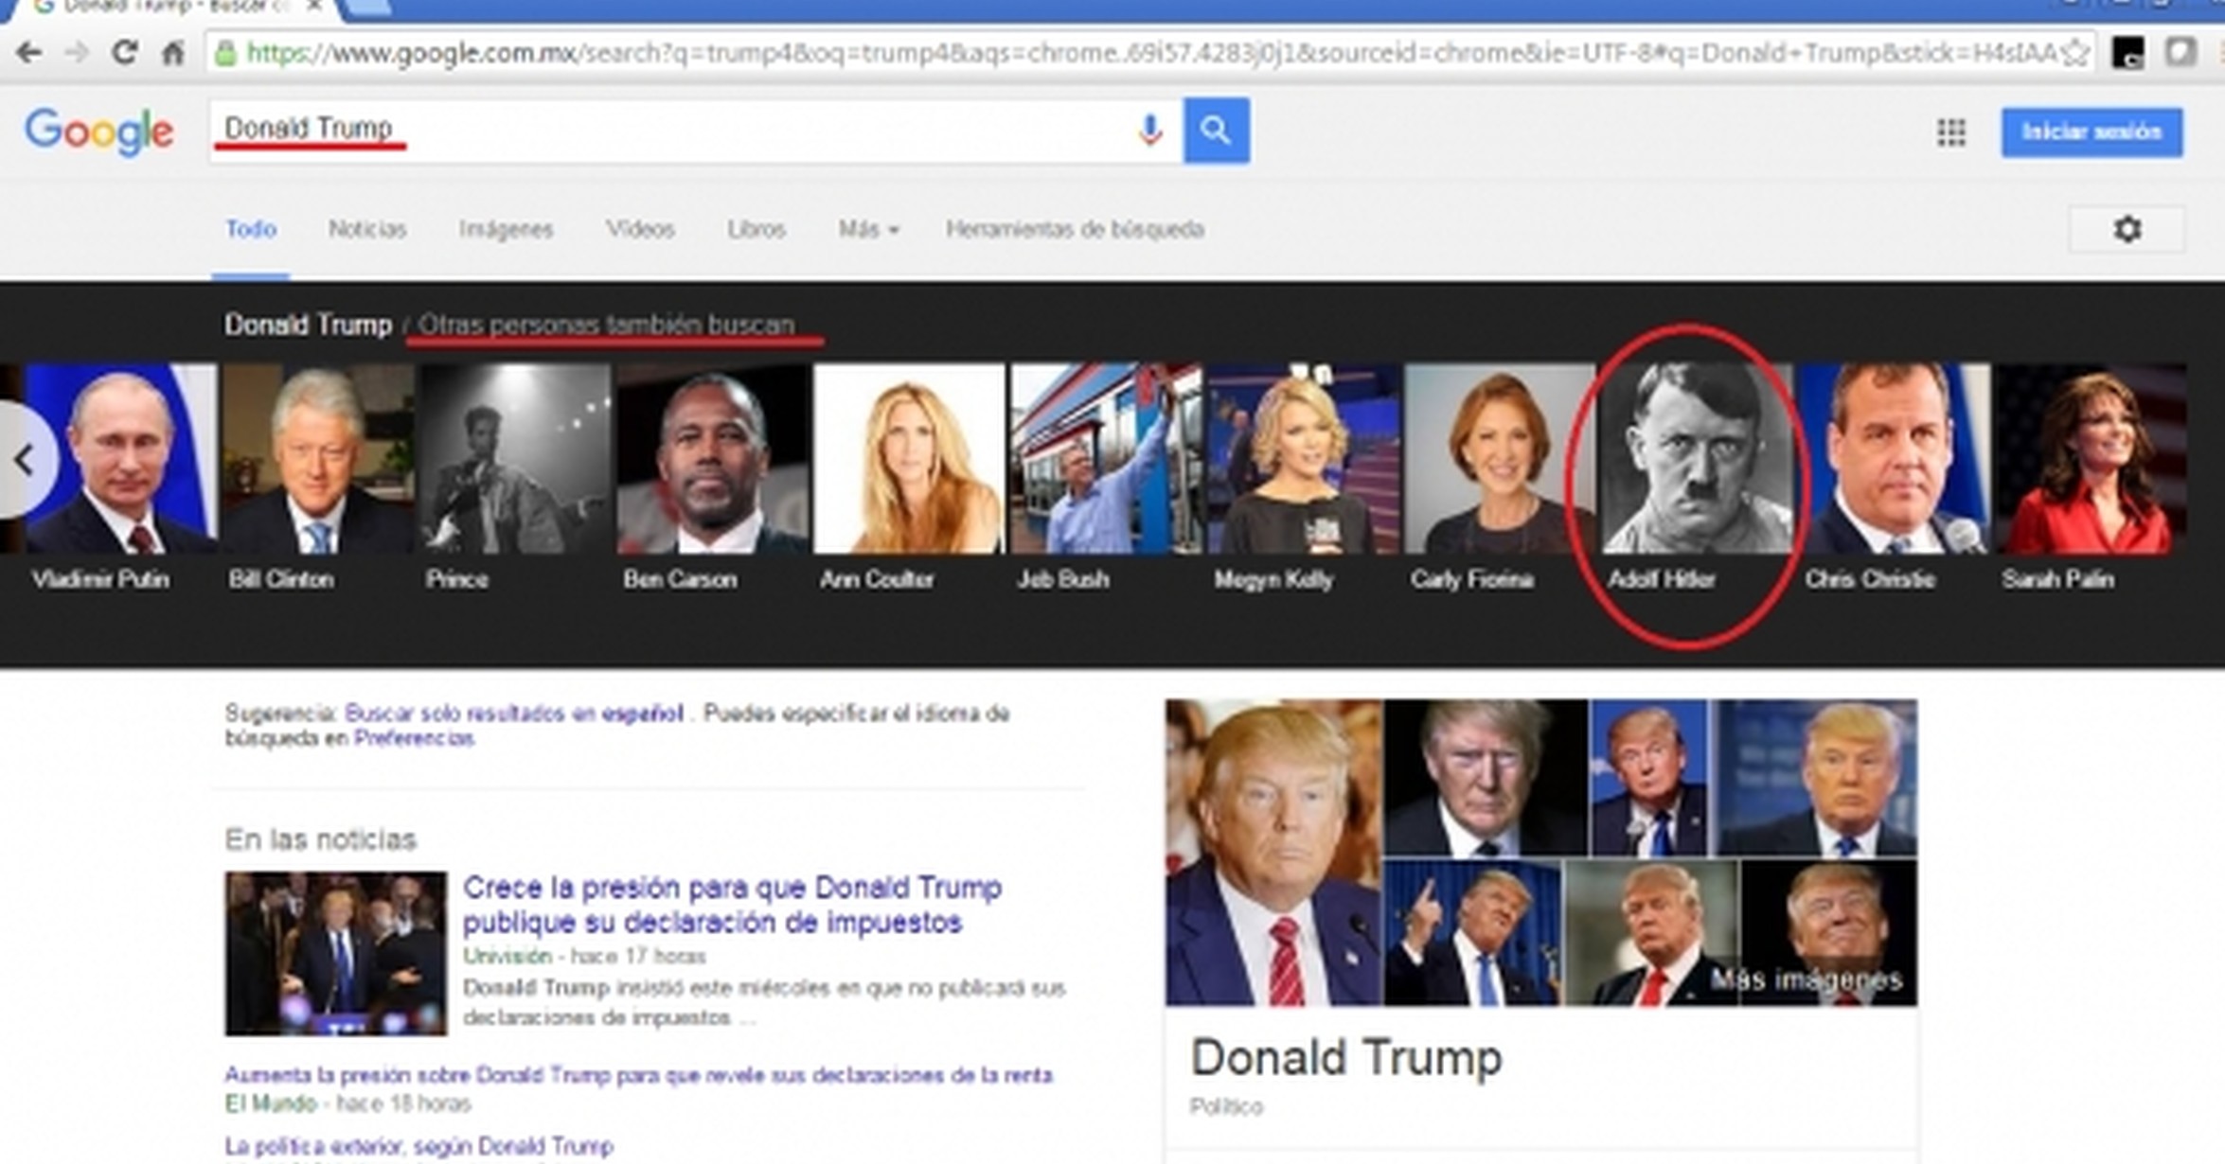Select the Ann Coulter thumbnail

point(909,460)
